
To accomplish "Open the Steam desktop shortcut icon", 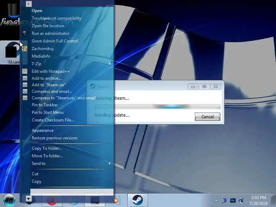I will coord(10,52).
